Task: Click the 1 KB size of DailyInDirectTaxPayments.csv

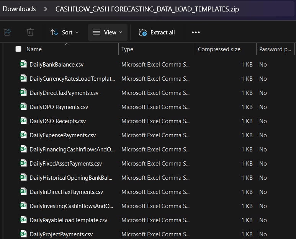Action: tap(247, 192)
